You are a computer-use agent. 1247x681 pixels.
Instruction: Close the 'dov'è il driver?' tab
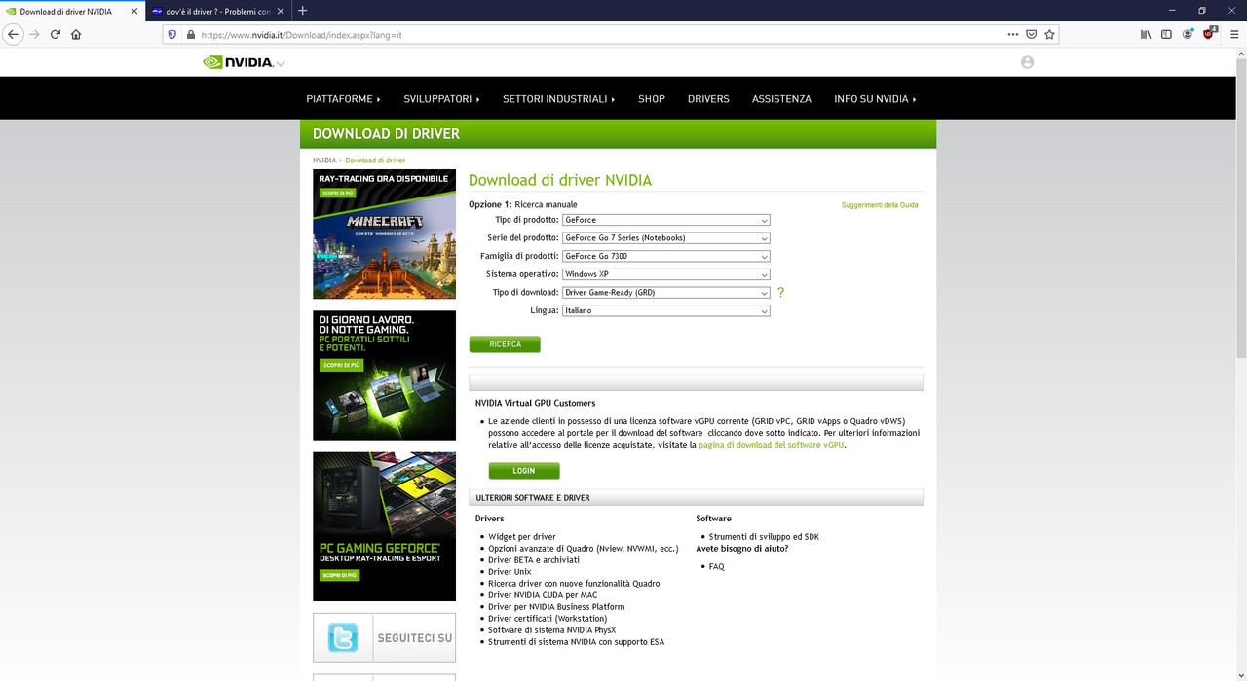click(x=281, y=11)
